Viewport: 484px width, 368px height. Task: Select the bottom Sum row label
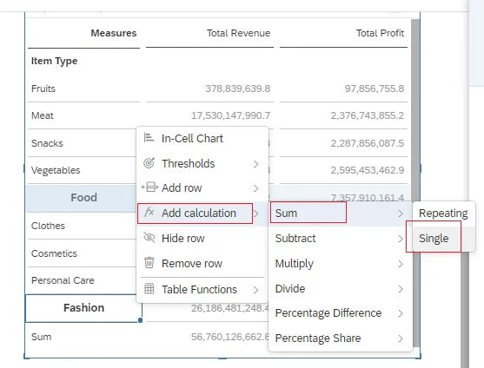42,337
